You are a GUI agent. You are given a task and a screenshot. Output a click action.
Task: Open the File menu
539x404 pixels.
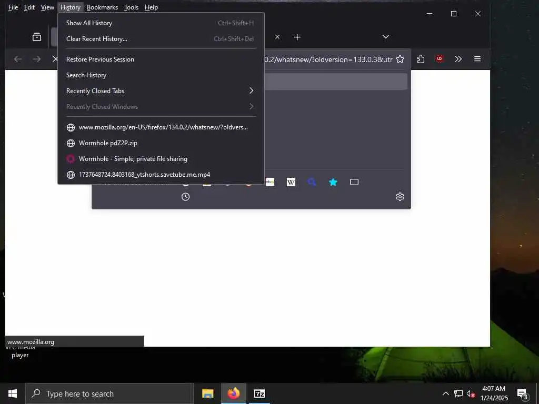click(13, 7)
